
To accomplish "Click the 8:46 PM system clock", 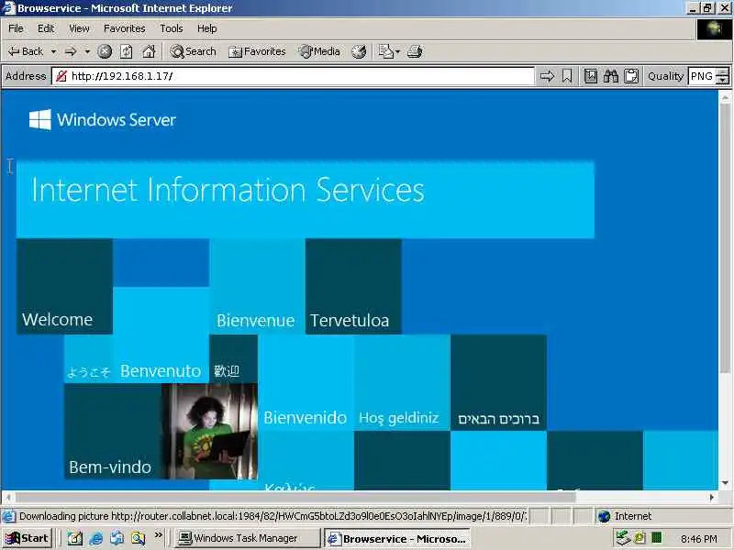I will 699,539.
